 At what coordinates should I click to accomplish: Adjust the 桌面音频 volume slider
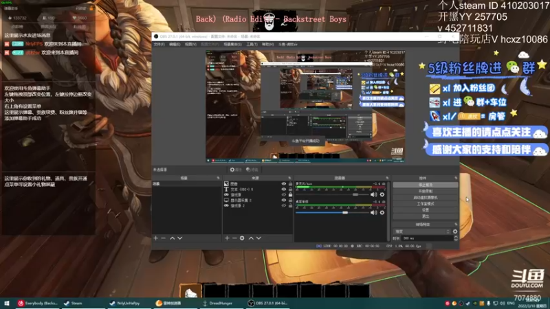point(331,213)
